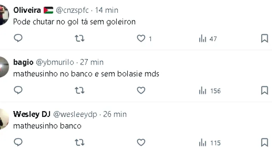View analytics showing 47 views
This screenshot has width=272, height=153.
(x=208, y=39)
